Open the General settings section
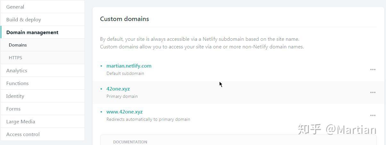 [15, 7]
